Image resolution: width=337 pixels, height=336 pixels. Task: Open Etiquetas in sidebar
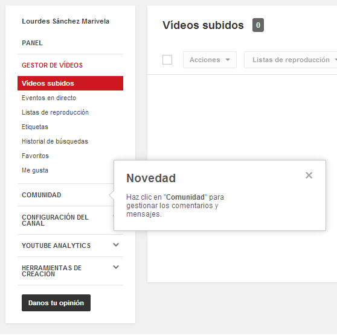(x=35, y=127)
